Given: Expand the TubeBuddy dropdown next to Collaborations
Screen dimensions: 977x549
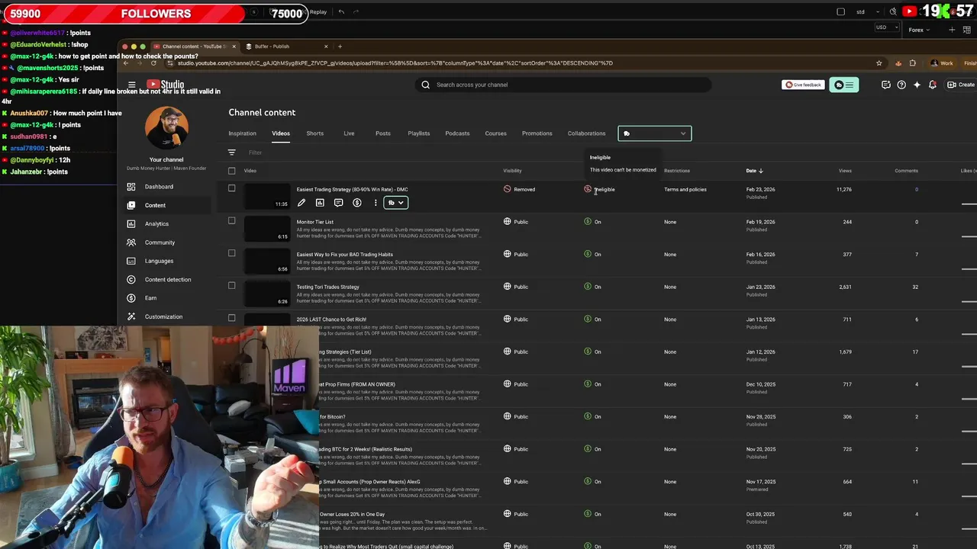Looking at the screenshot, I should click(x=655, y=133).
